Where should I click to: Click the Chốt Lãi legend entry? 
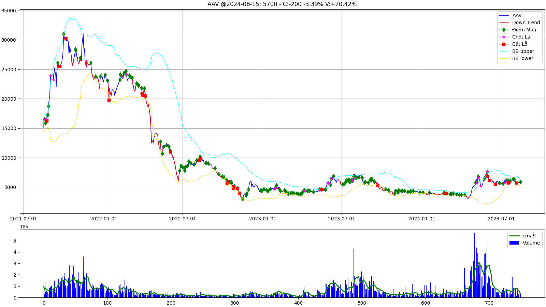pyautogui.click(x=515, y=37)
